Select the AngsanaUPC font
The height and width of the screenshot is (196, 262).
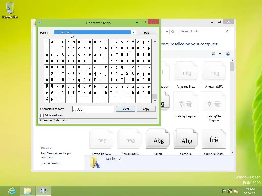pos(214,75)
